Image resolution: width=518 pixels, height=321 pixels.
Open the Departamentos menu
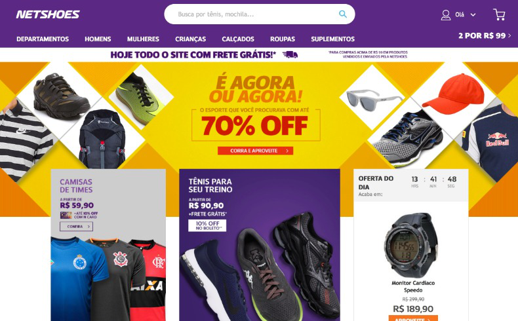43,39
